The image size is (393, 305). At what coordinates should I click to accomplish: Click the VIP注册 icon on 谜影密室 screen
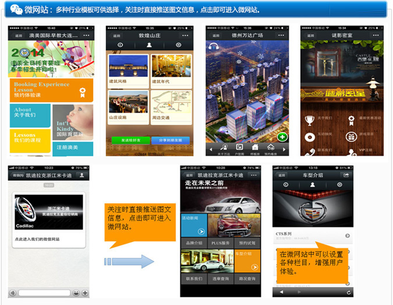(x=352, y=152)
